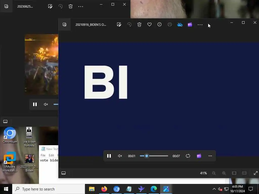Image resolution: width=259 pixels, height=194 pixels.
Task: Open the See more ellipsis in front Photos toolbar
Action: coord(200,25)
